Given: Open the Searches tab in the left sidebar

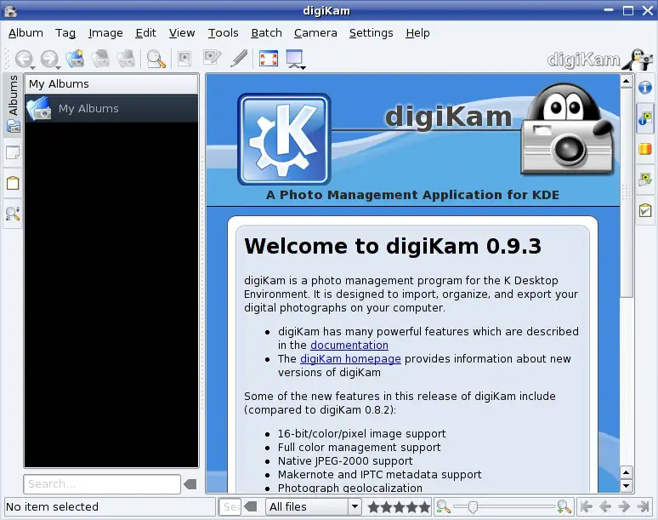Looking at the screenshot, I should (13, 214).
